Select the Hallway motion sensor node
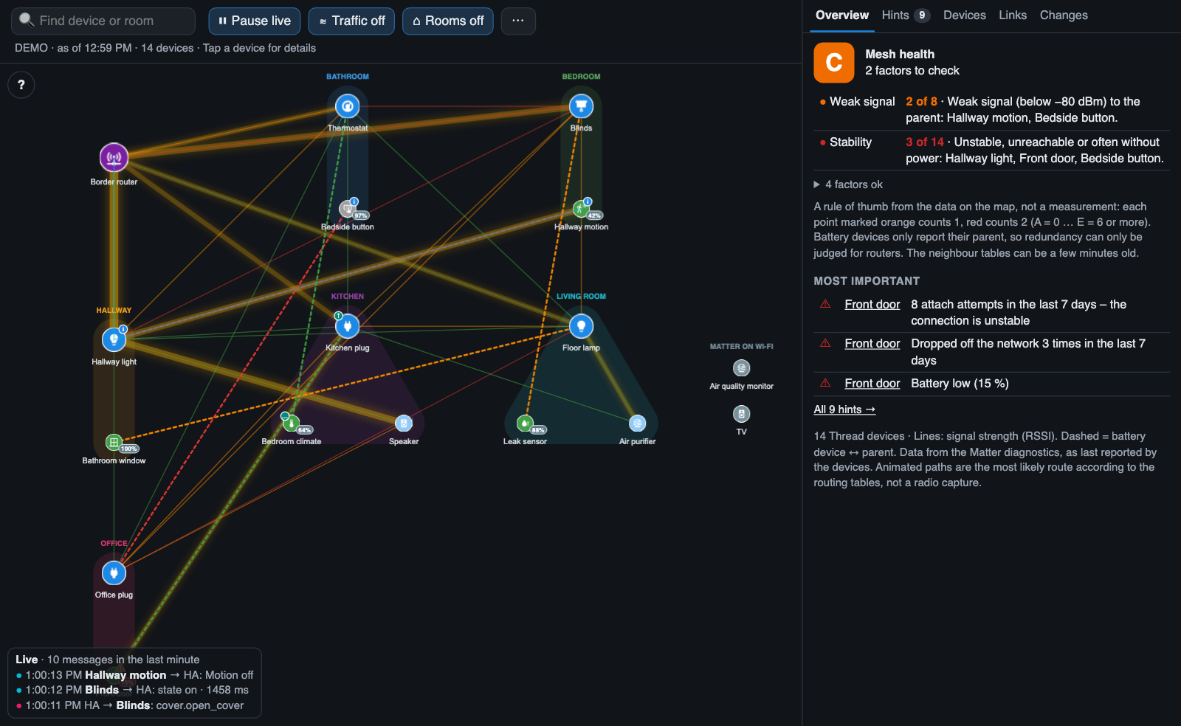This screenshot has height=726, width=1181. pos(581,209)
